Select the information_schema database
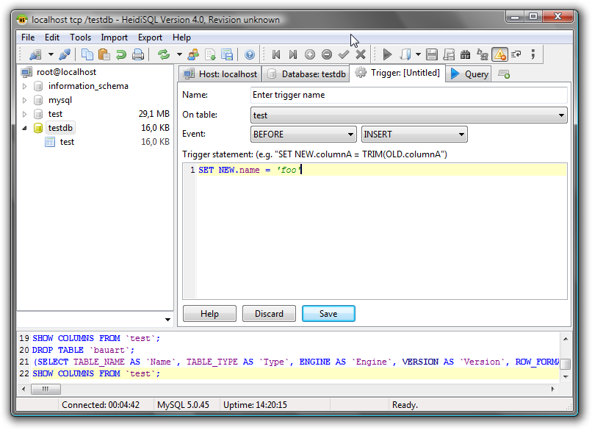This screenshot has height=430, width=592. point(88,86)
